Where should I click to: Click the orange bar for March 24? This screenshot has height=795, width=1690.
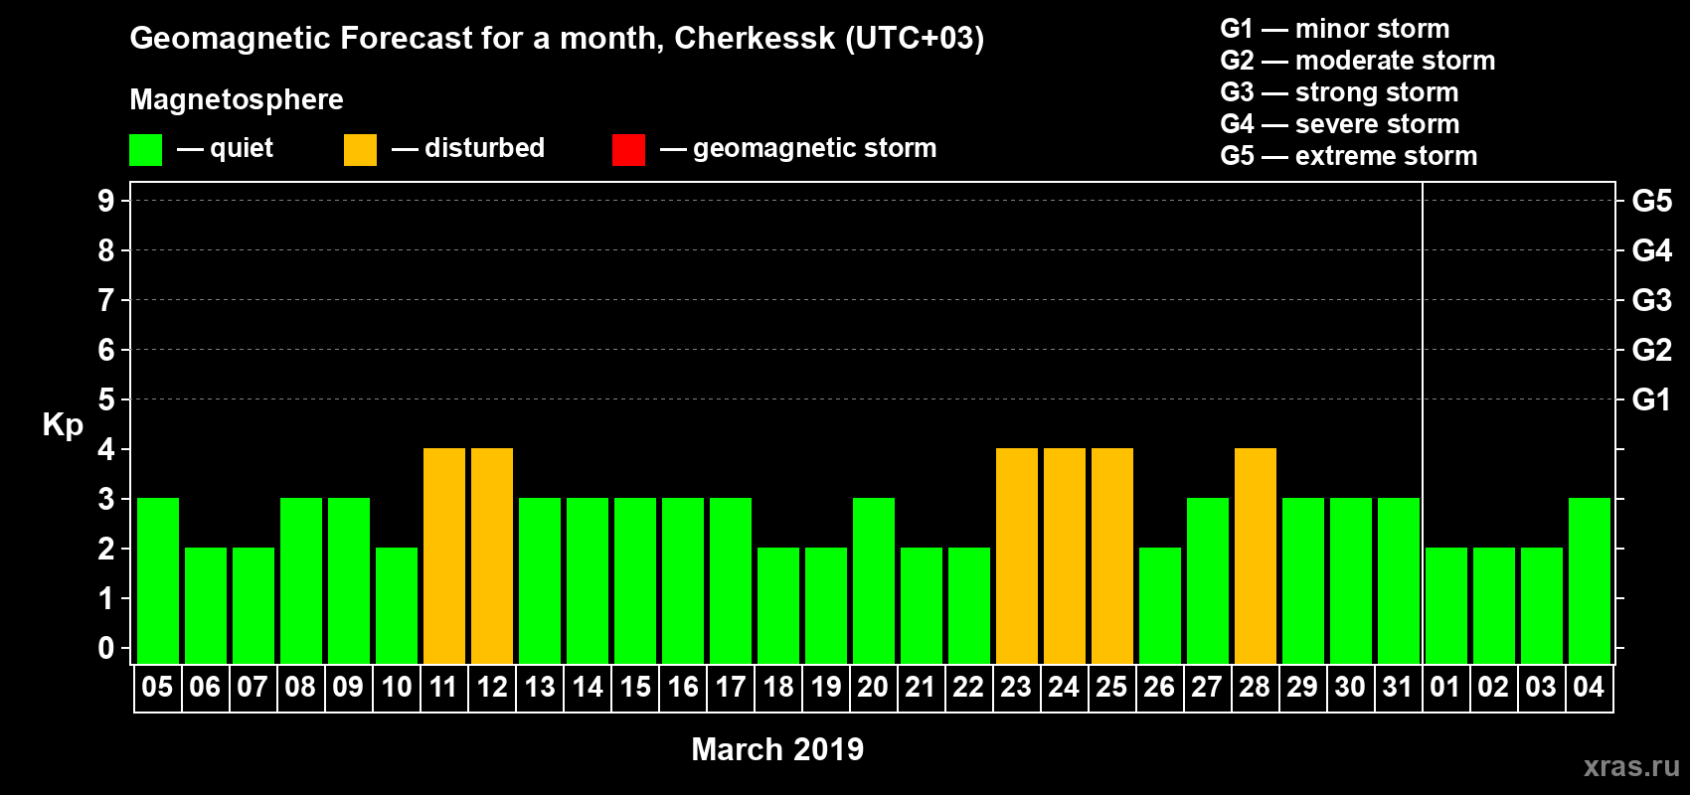tap(1065, 556)
